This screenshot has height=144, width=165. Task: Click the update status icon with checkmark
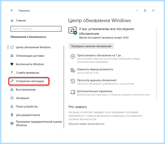pos(73,31)
